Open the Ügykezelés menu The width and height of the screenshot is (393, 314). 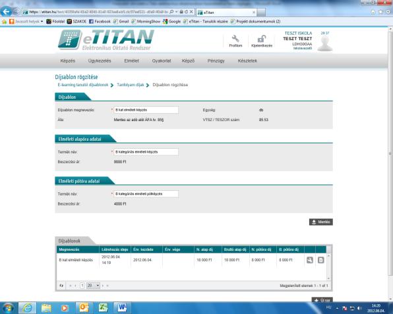coord(100,61)
